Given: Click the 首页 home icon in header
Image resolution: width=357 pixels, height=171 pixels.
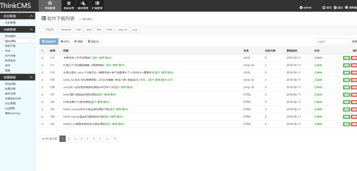Looking at the screenshot, I should point(324,8).
